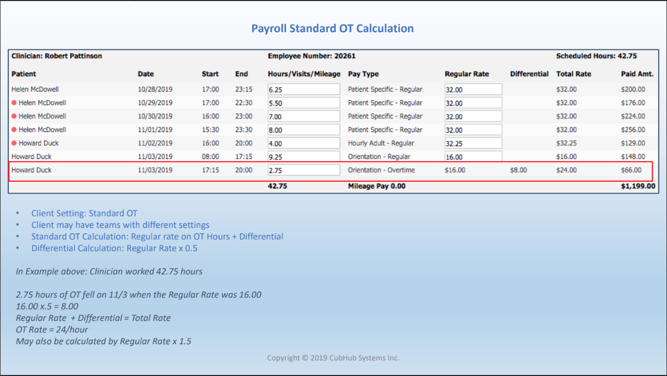Edit hours field showing 4.00
667x376 pixels.
(x=304, y=143)
